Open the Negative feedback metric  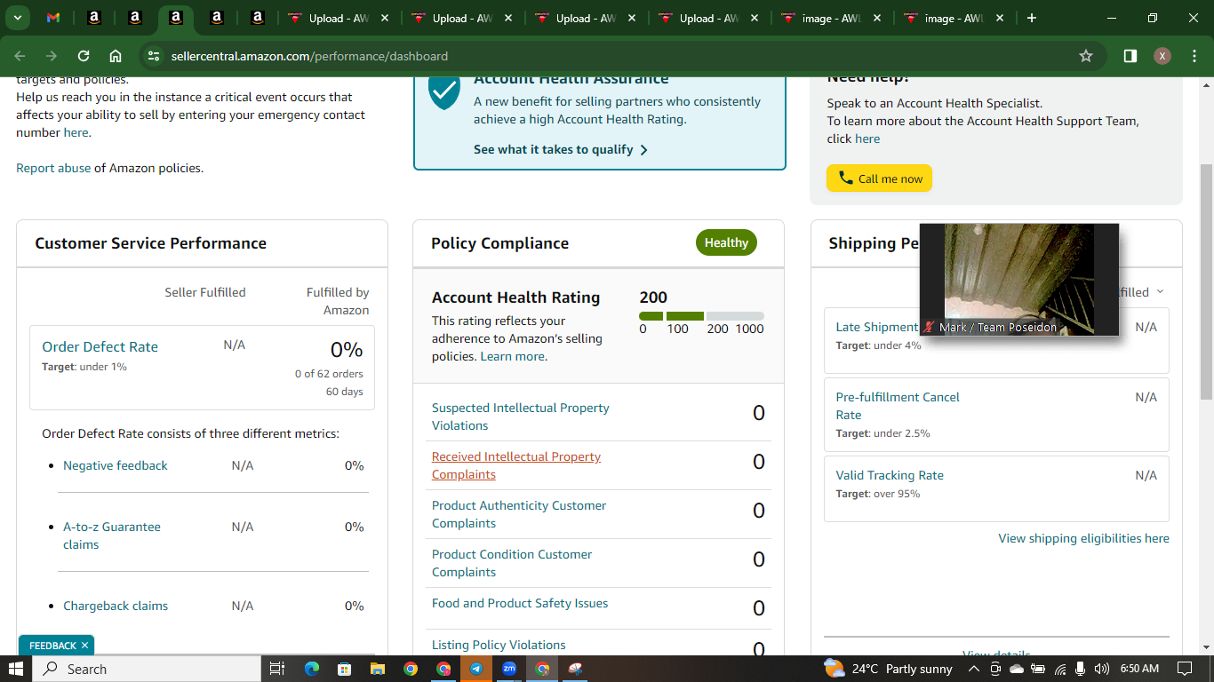(116, 465)
